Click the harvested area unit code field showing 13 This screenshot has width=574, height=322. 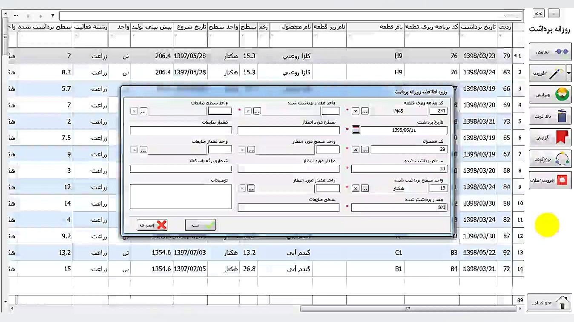(438, 188)
